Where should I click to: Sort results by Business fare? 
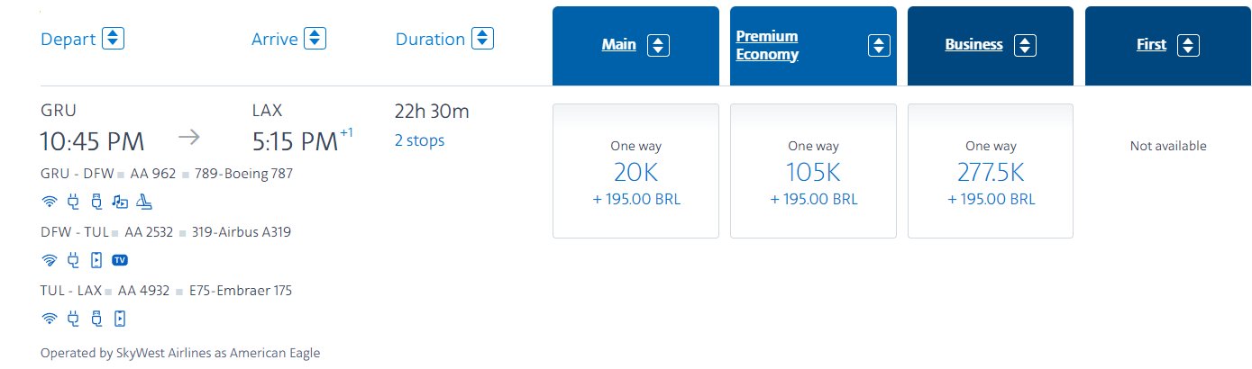(991, 45)
